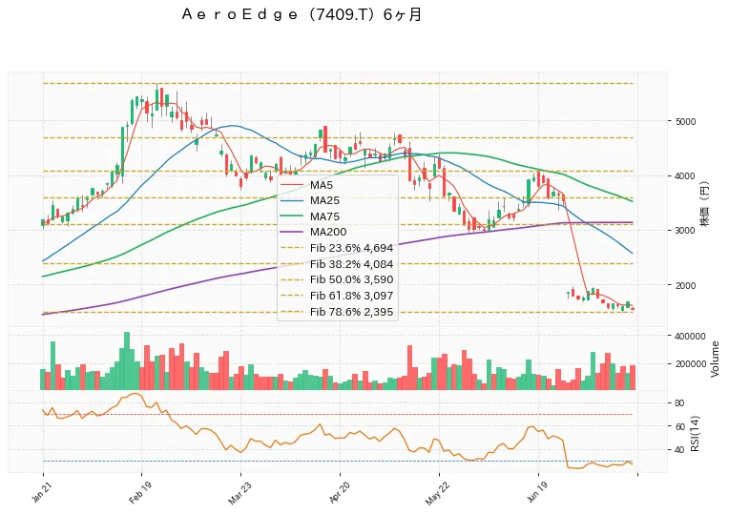Click the Mar 23 date label
The height and width of the screenshot is (514, 729).
[x=239, y=494]
